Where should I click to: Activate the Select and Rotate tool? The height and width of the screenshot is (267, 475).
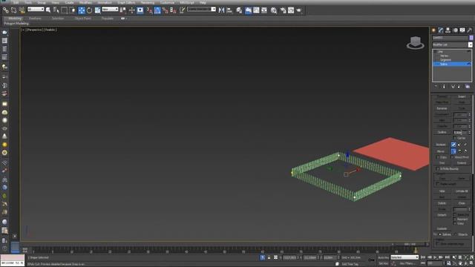[89, 10]
